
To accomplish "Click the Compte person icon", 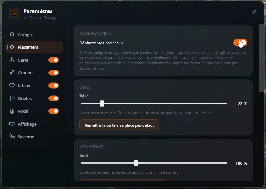I will tap(12, 35).
